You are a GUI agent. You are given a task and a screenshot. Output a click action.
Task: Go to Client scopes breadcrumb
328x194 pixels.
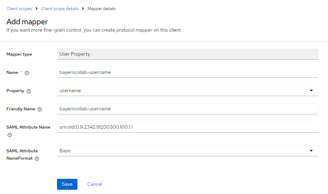[x=19, y=9]
